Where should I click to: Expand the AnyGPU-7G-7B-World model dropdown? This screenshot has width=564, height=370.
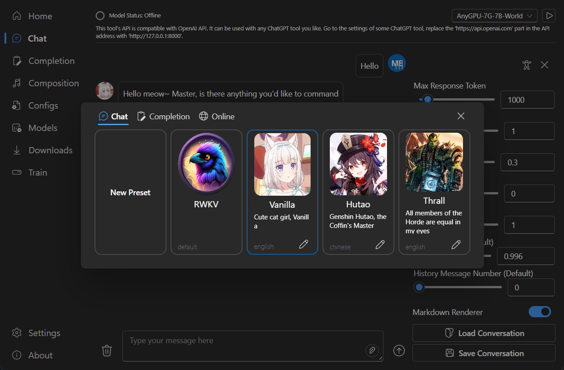coord(494,16)
